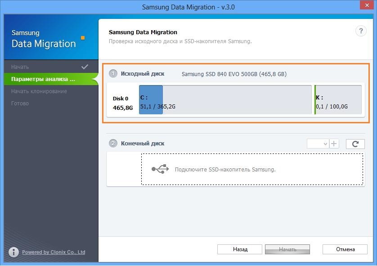The height and width of the screenshot is (266, 377).
Task: Refresh the target disk list
Action: [355, 144]
